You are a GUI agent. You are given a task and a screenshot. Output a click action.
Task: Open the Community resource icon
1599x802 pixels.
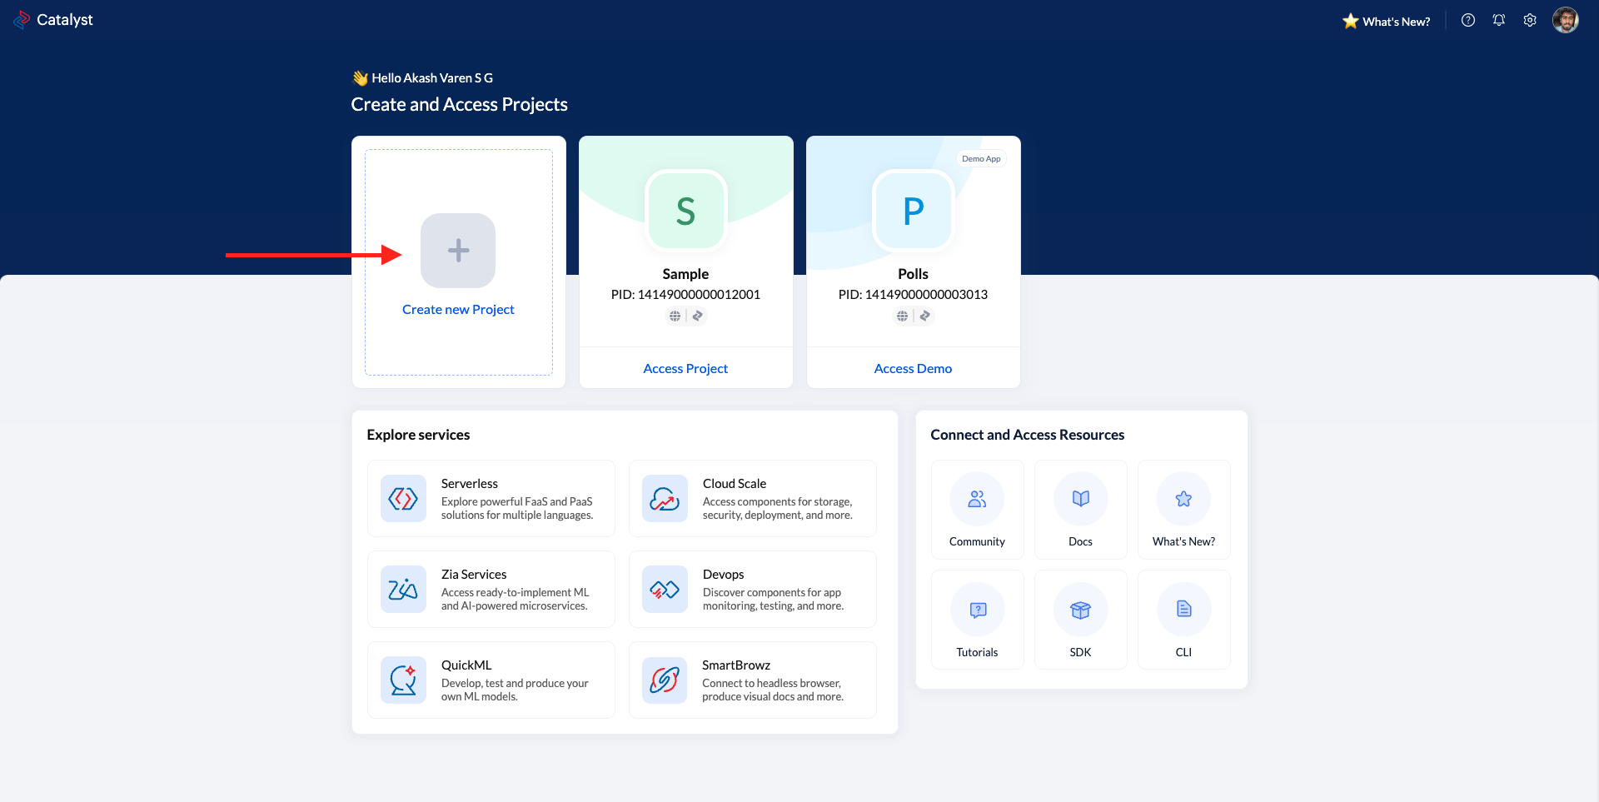click(977, 500)
